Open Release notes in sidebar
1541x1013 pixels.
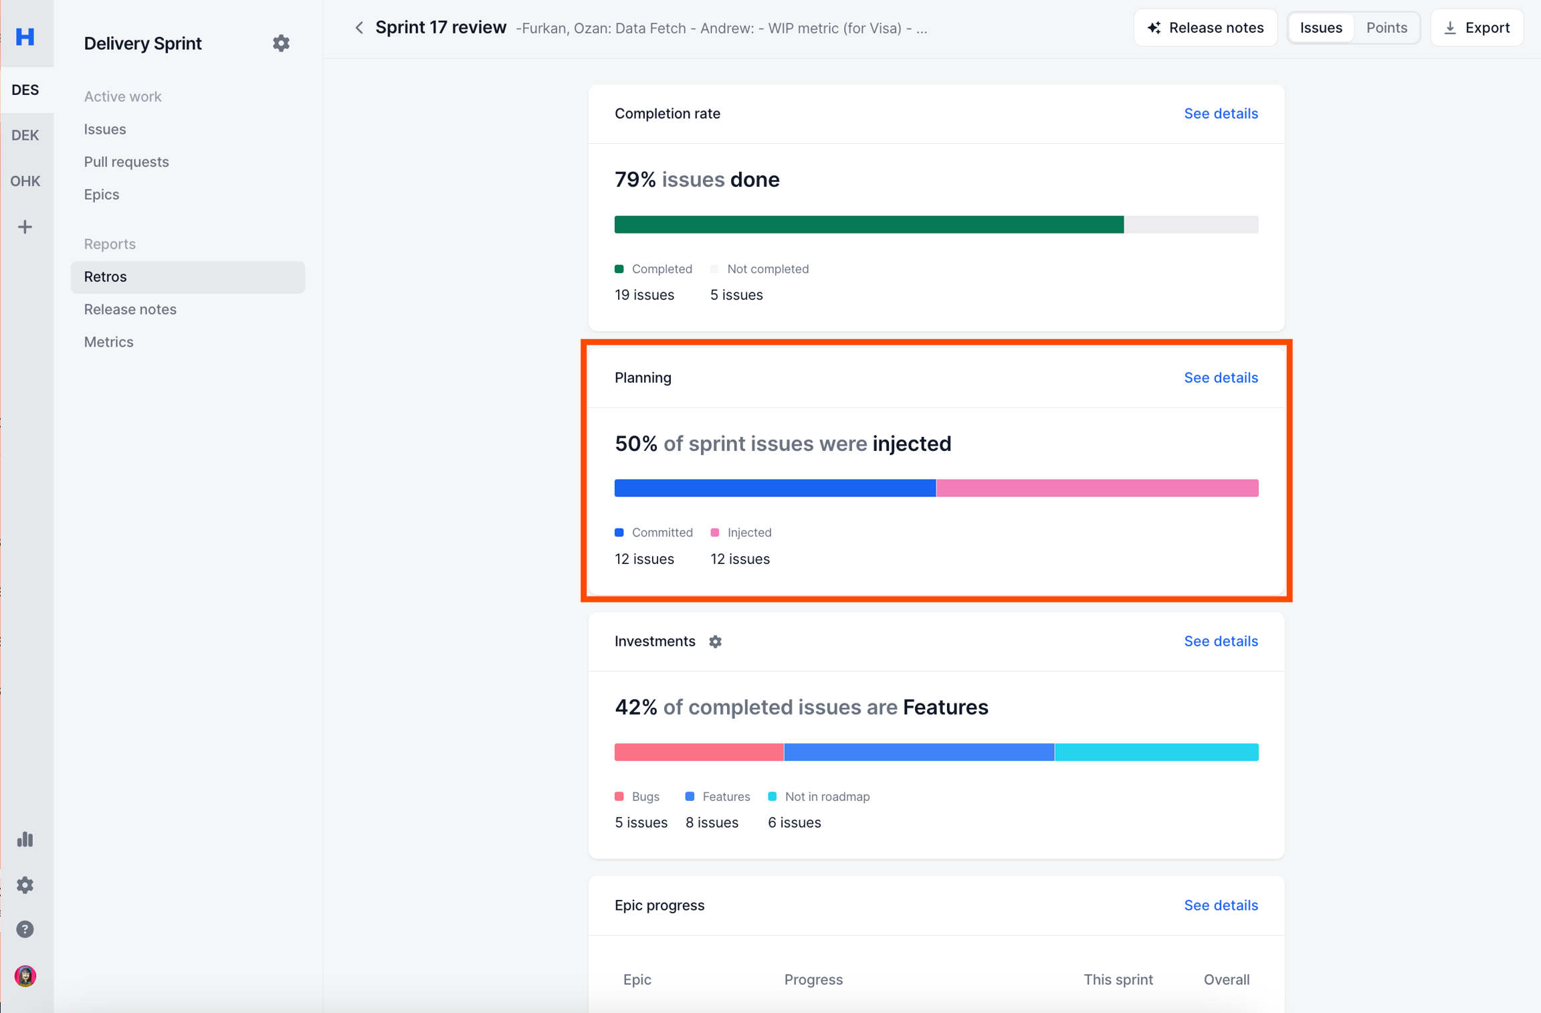pos(130,309)
